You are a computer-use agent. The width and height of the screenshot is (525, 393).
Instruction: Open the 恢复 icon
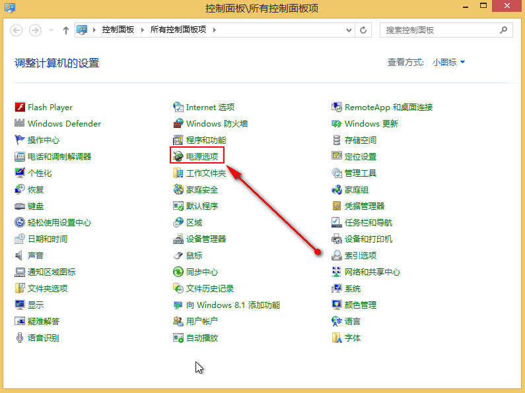click(x=20, y=189)
